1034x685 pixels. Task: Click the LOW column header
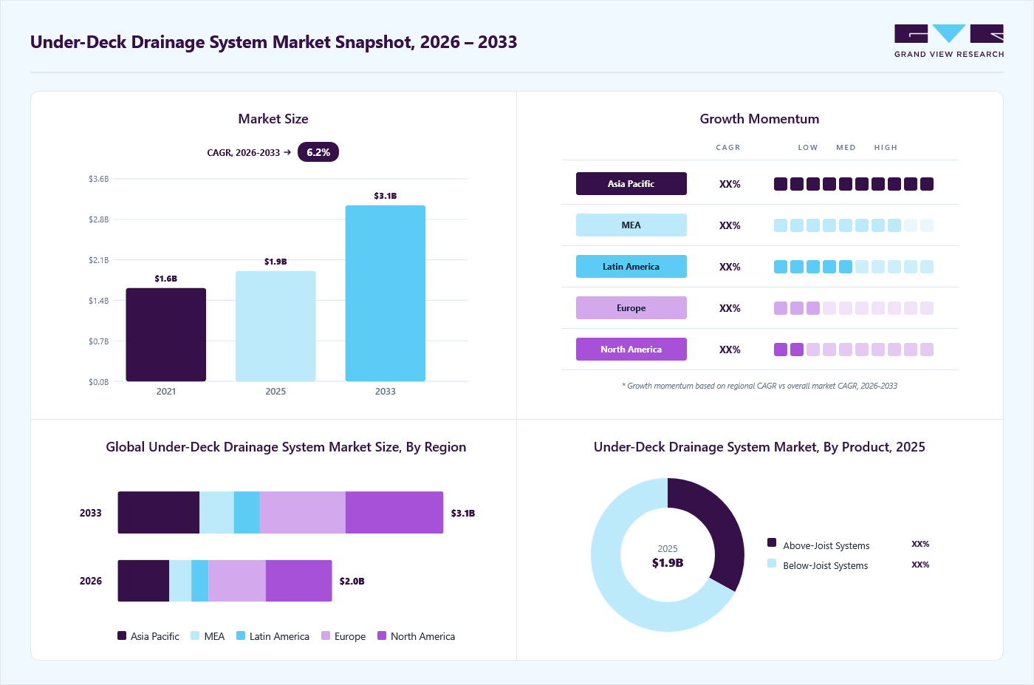tap(808, 148)
